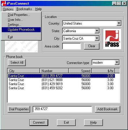Viewport: 128px width, 130px height.
Task: Click the Add Bookmark button
Action: click(x=107, y=109)
